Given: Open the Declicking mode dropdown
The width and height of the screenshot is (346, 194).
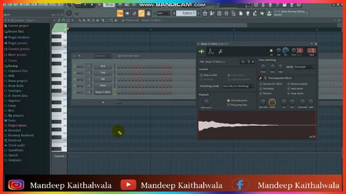Looking at the screenshot, I should (238, 86).
